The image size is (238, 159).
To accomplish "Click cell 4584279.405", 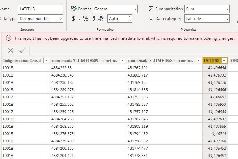I will 88,141.
